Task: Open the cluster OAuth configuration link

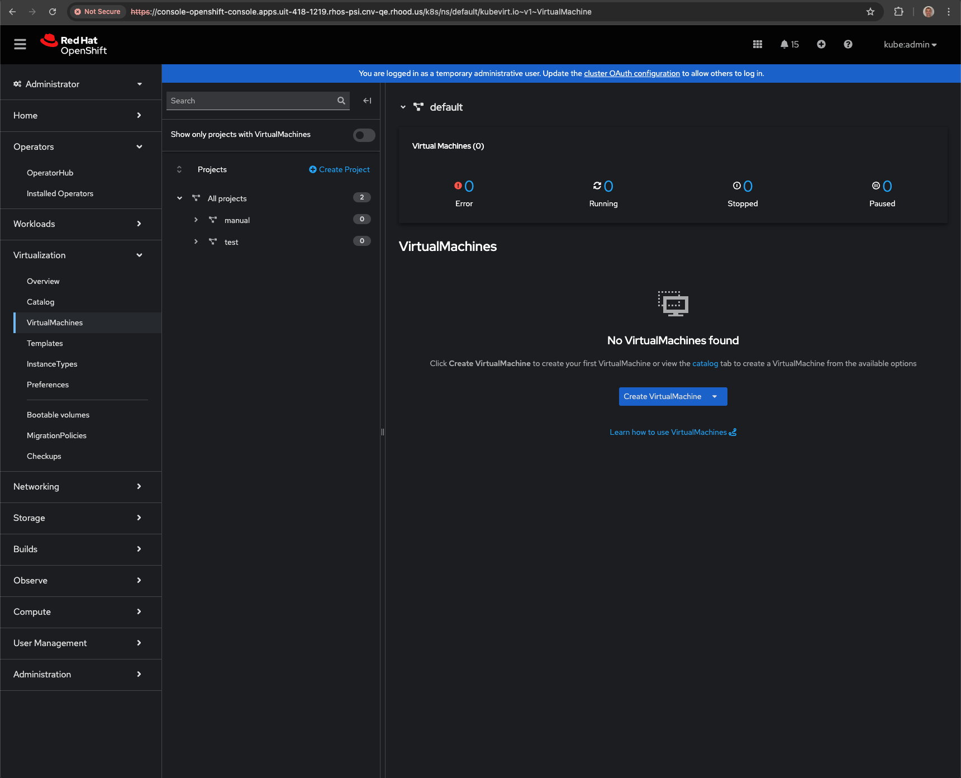Action: pyautogui.click(x=631, y=73)
